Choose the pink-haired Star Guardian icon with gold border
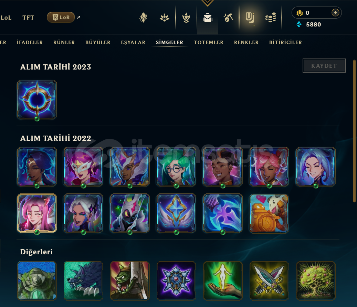 [37, 213]
